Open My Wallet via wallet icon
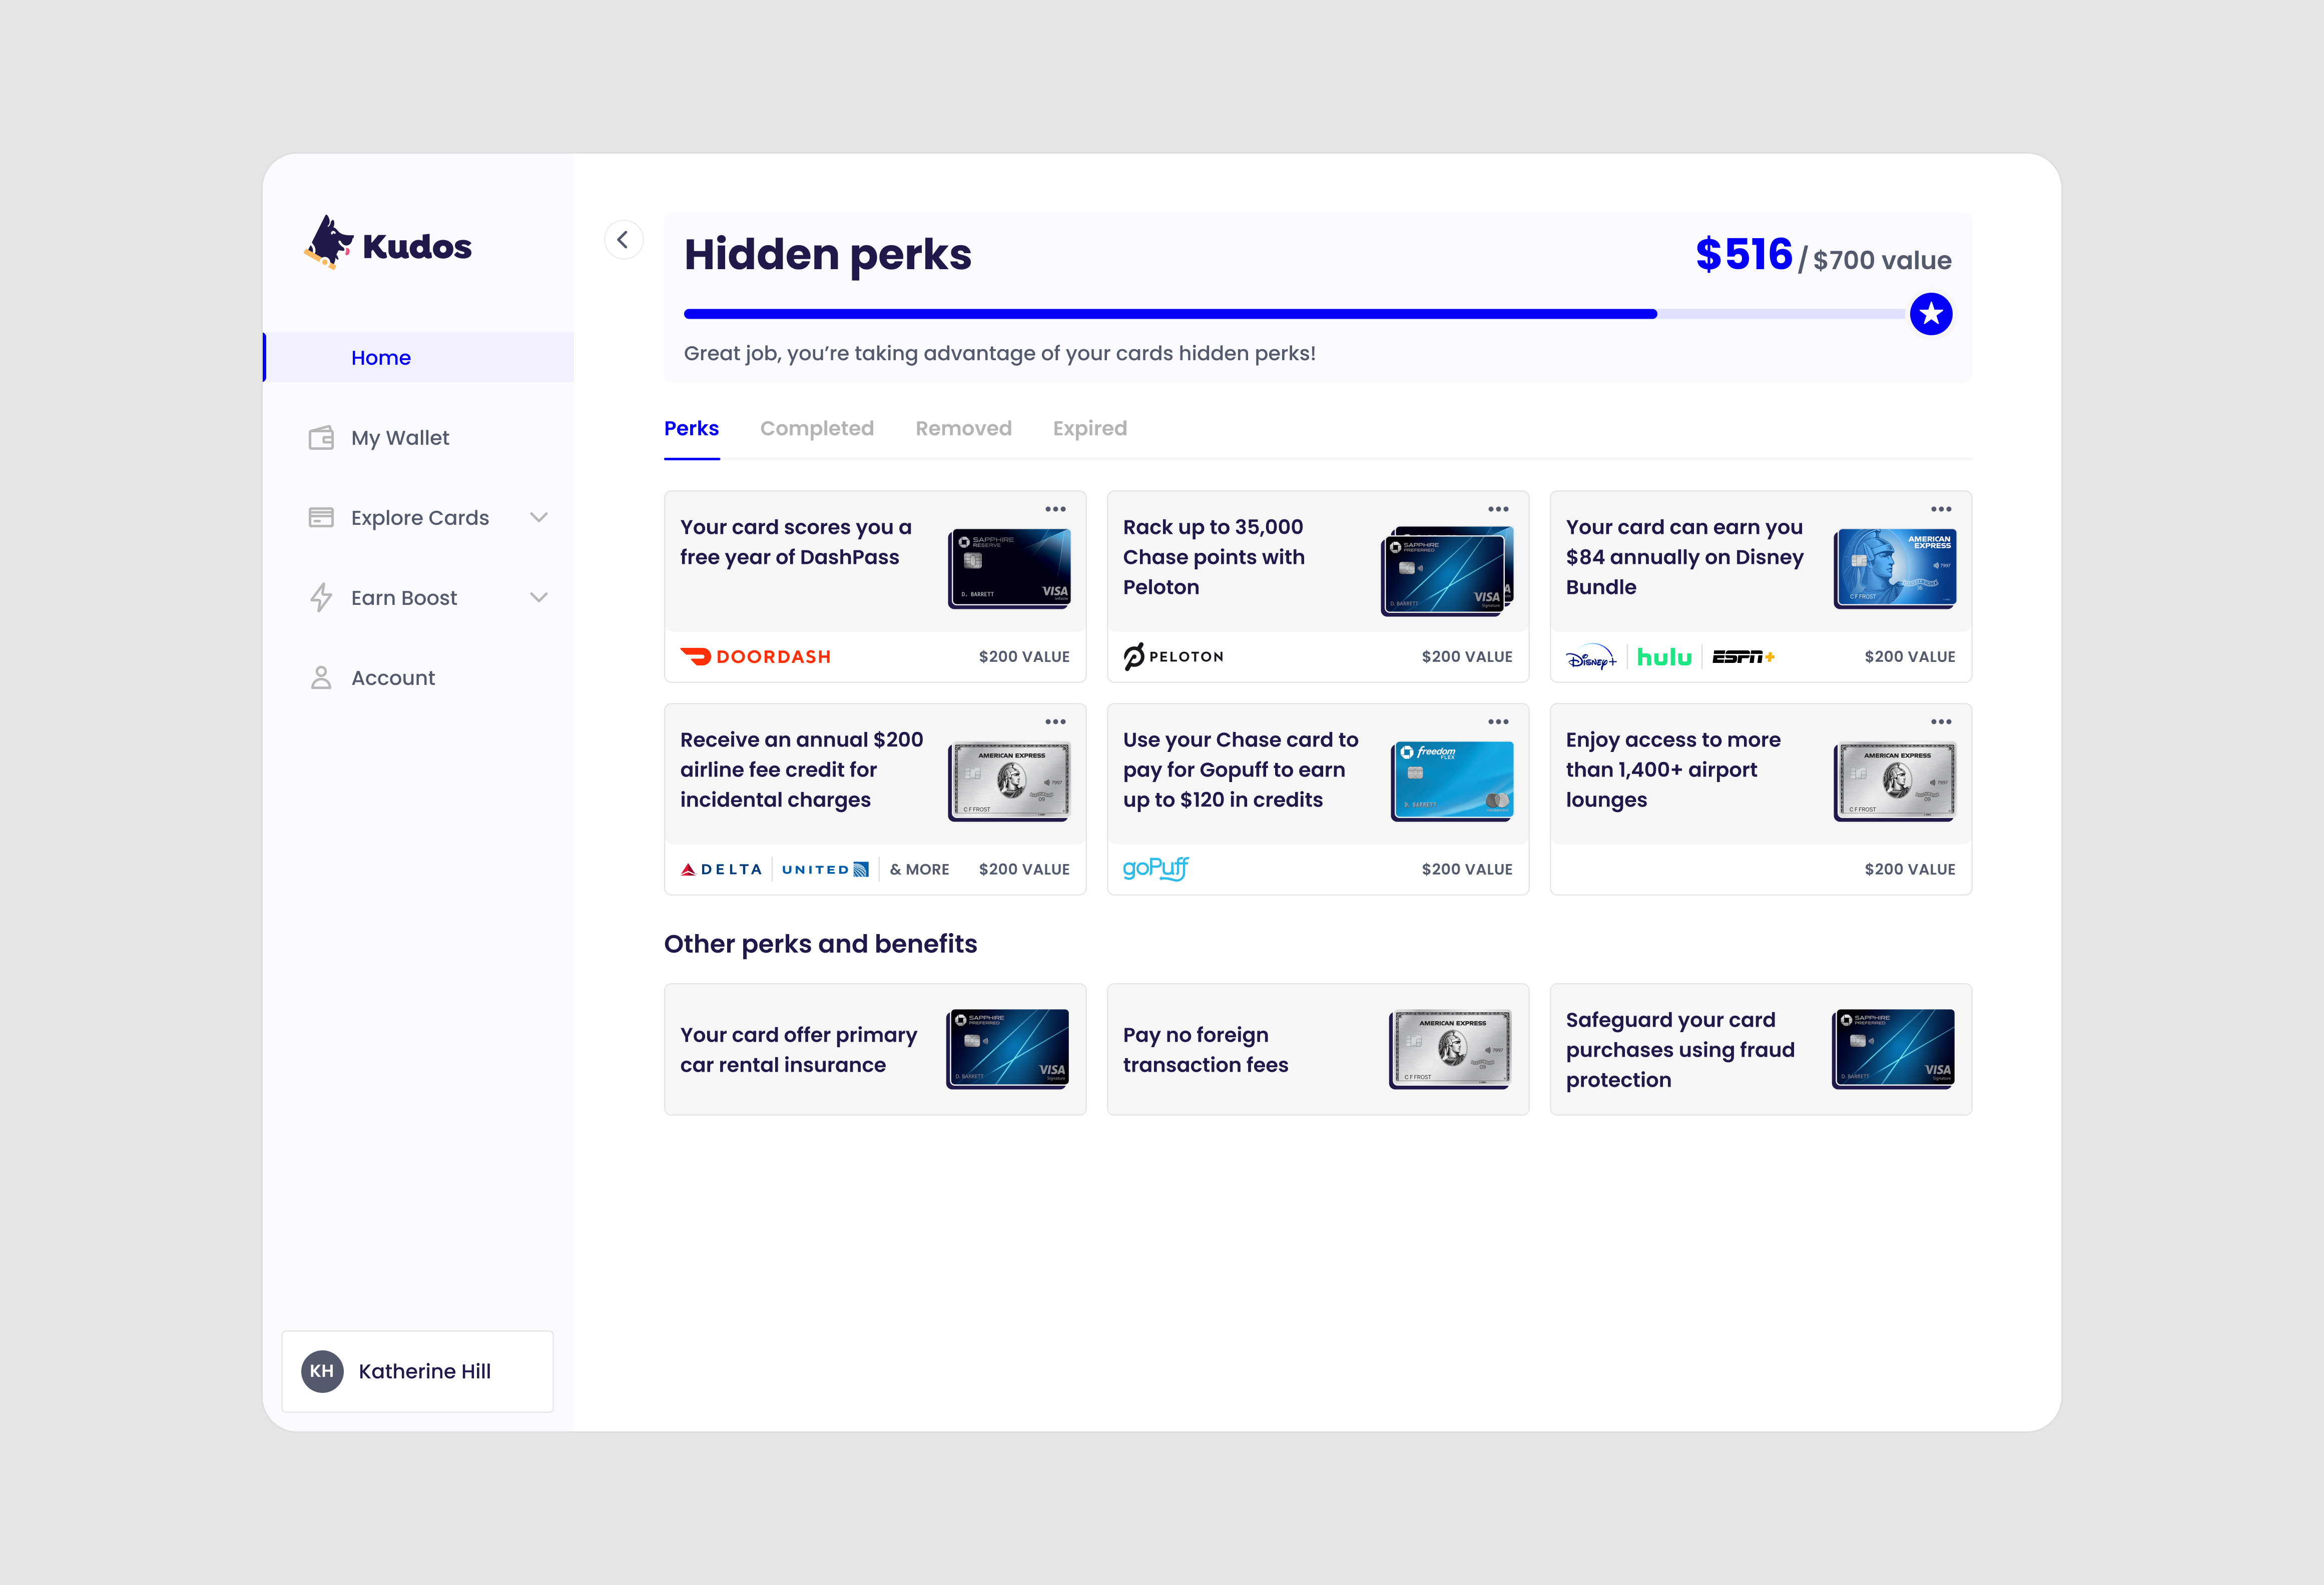Viewport: 2324px width, 1585px height. (321, 438)
